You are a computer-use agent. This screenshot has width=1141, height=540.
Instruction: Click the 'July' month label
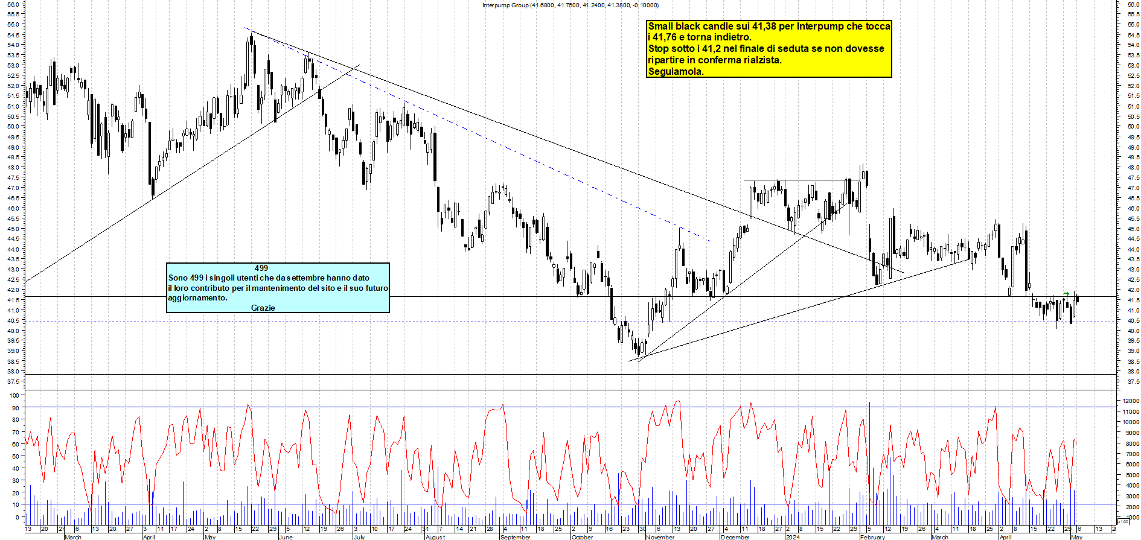359,537
